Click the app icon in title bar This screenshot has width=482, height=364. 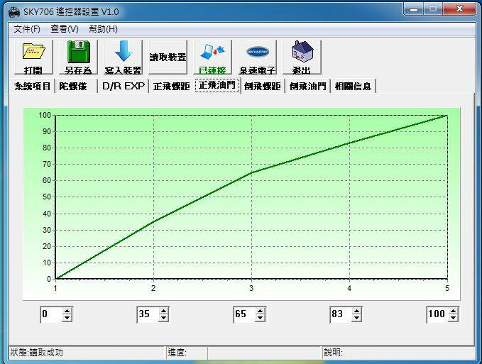pos(14,12)
